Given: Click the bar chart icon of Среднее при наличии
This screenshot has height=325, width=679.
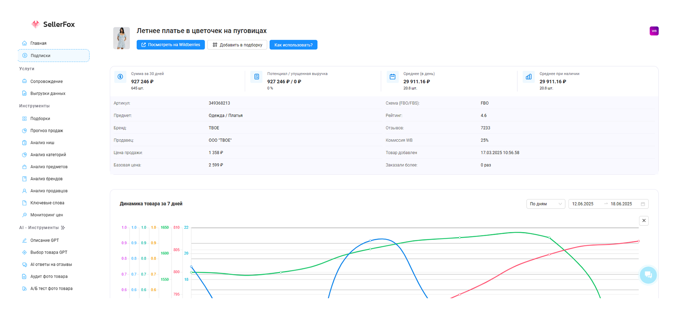Looking at the screenshot, I should coord(529,77).
